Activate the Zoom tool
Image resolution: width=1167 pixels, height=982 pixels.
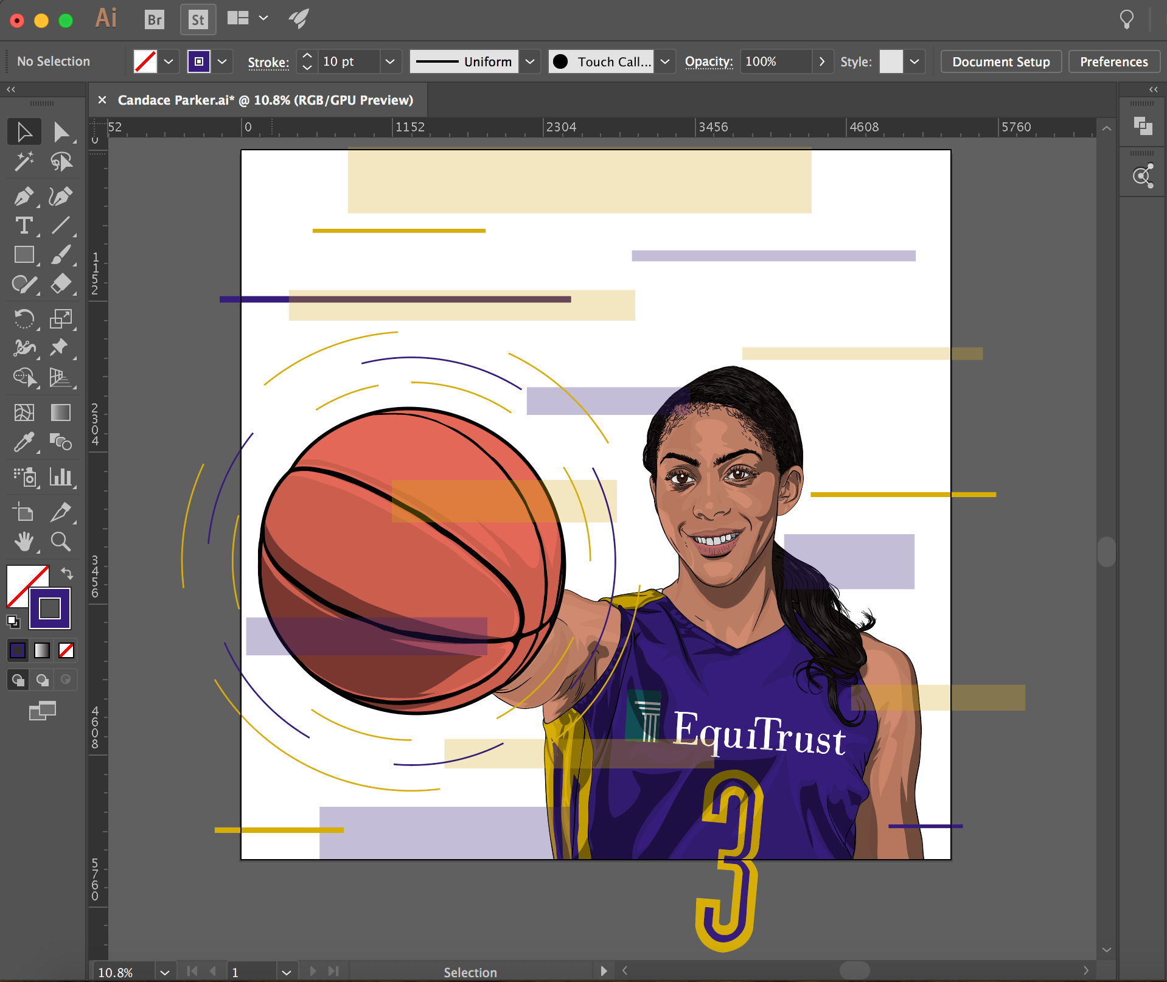[x=61, y=541]
